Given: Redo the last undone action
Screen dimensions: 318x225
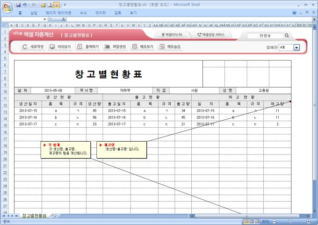Looking at the screenshot, I should pos(34,5).
